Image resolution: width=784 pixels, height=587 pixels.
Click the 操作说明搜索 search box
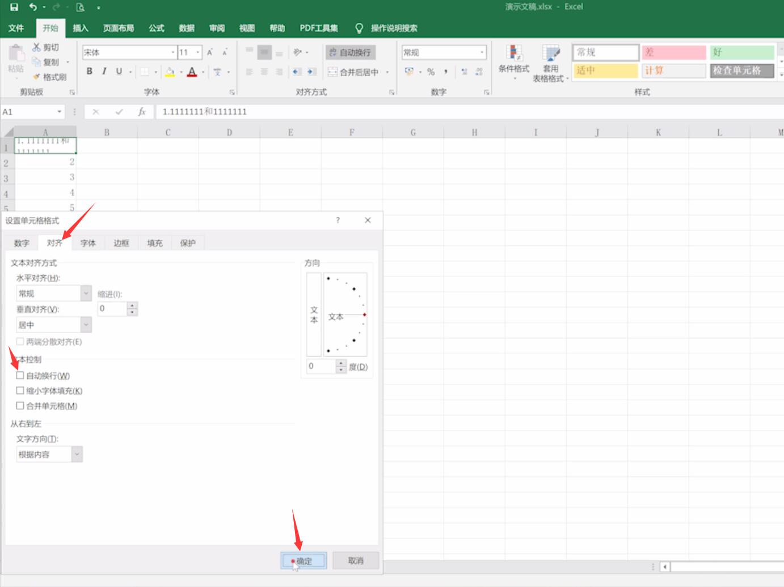click(394, 28)
